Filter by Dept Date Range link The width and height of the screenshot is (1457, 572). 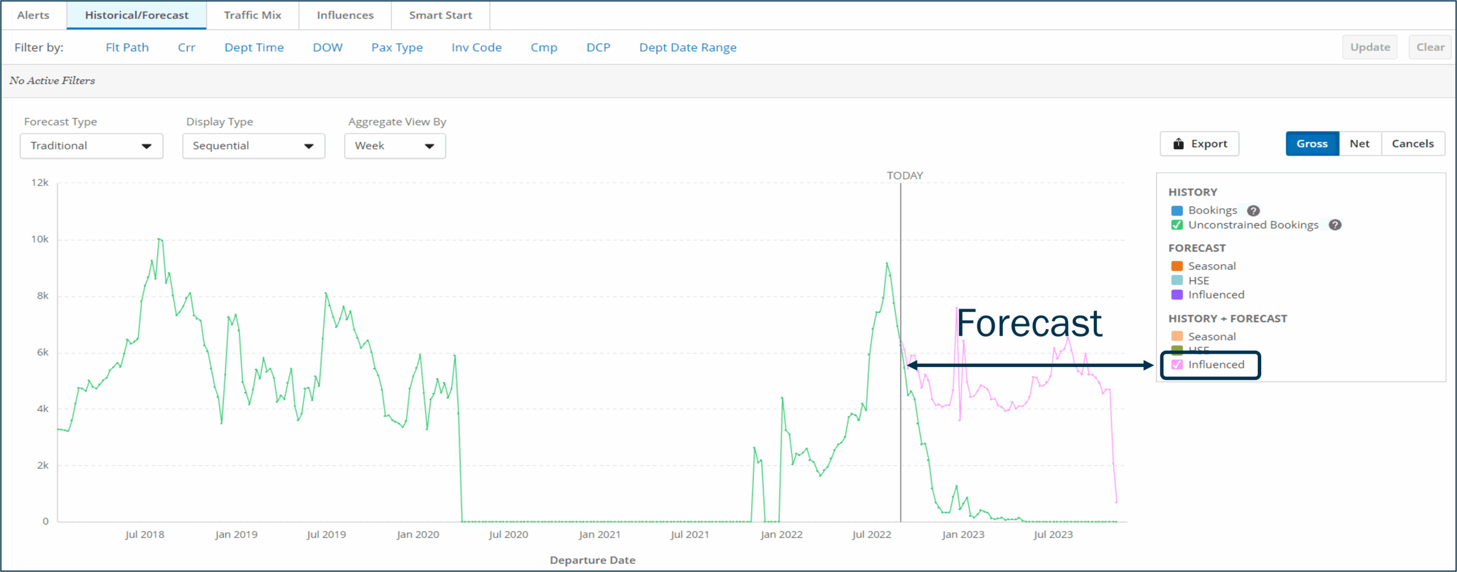coord(687,48)
